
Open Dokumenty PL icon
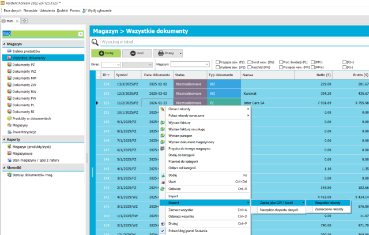tap(9, 105)
